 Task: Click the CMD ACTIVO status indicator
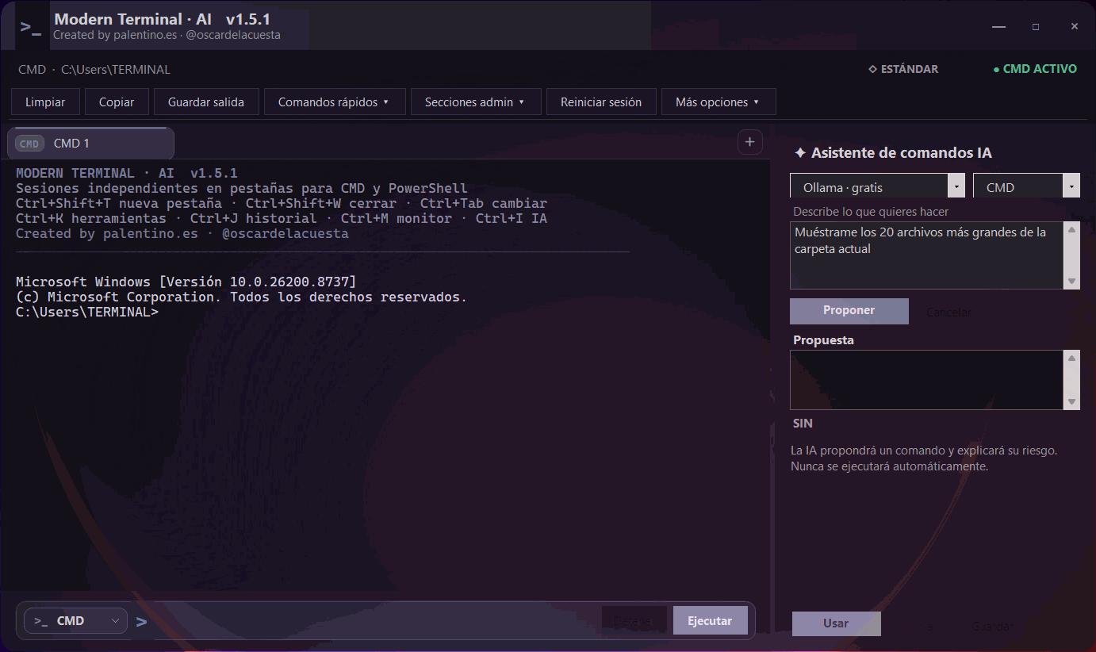point(1035,69)
